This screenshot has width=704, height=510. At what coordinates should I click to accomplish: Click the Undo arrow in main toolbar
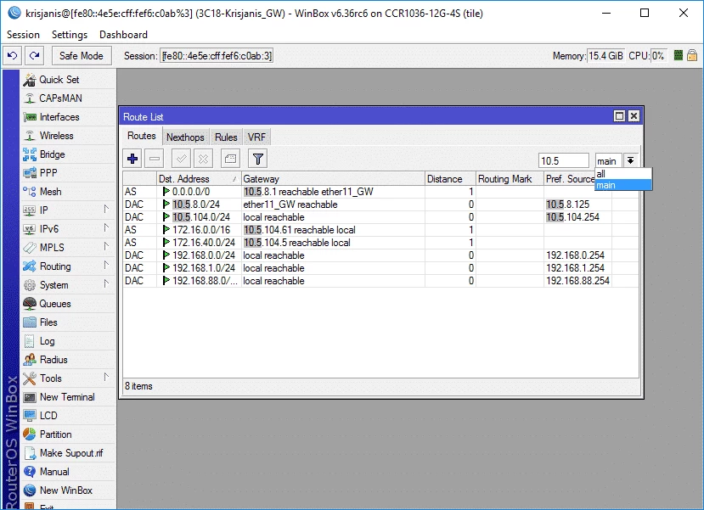pyautogui.click(x=12, y=56)
